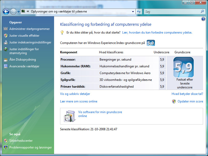208x156 pixels.
Task: Click the Avancerede værktøjer icon
Action: 5,66
